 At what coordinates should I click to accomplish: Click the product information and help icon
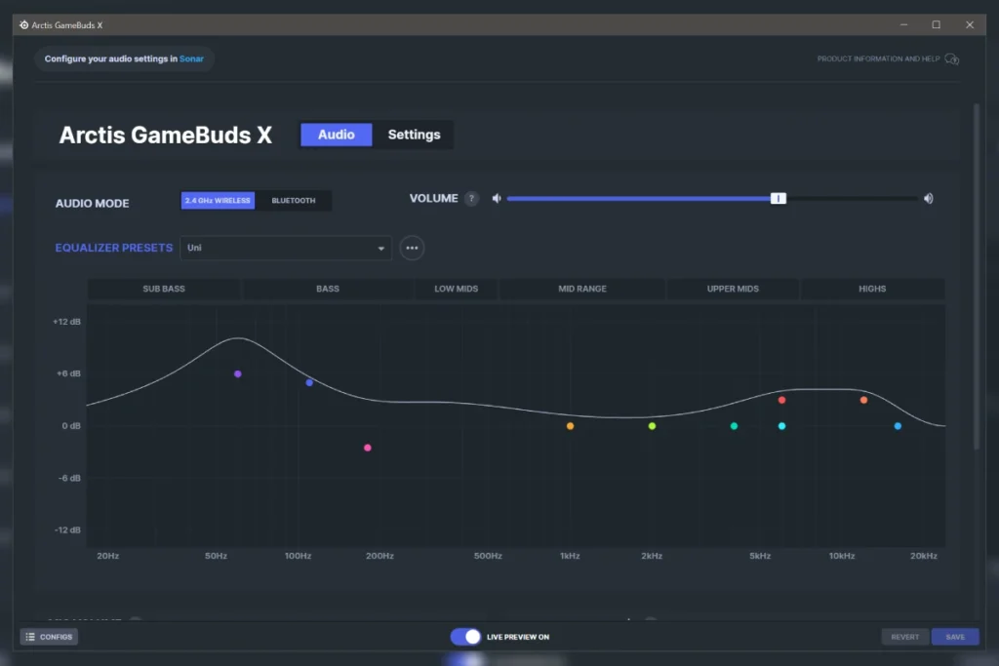coord(952,59)
